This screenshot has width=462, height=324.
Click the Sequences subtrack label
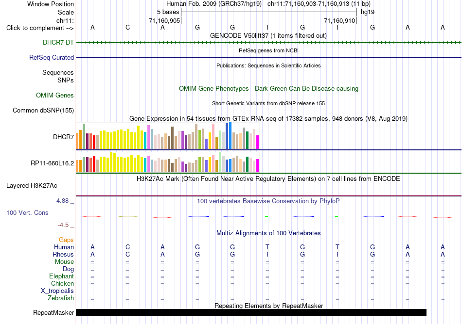point(58,73)
